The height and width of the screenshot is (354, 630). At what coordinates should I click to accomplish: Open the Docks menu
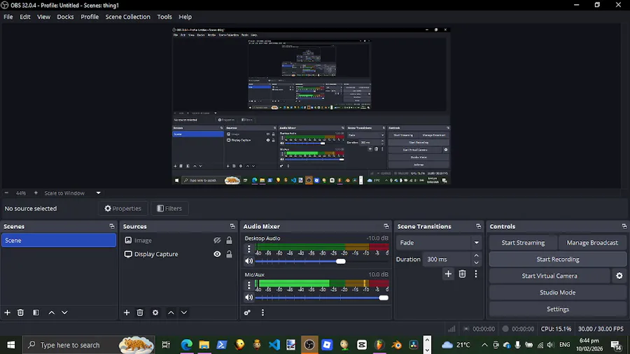[65, 17]
